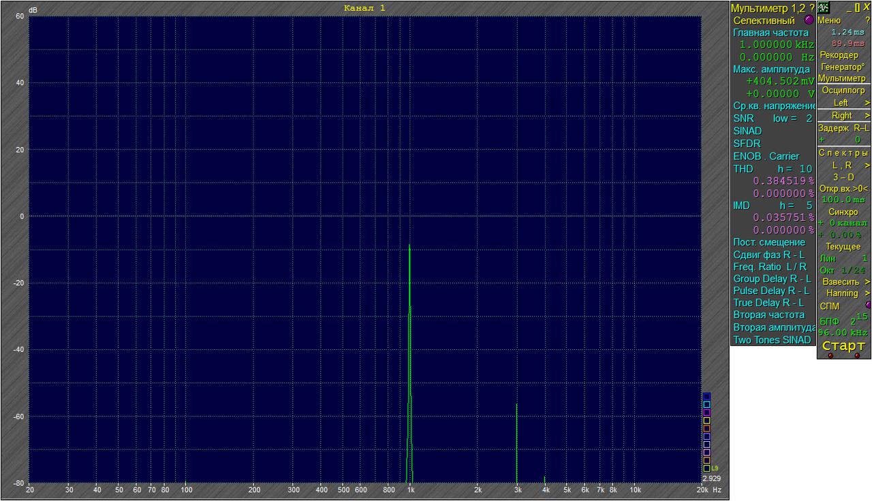Click the Лин 1 averaging setting
Image resolution: width=872 pixels, height=501 pixels.
pos(843,259)
